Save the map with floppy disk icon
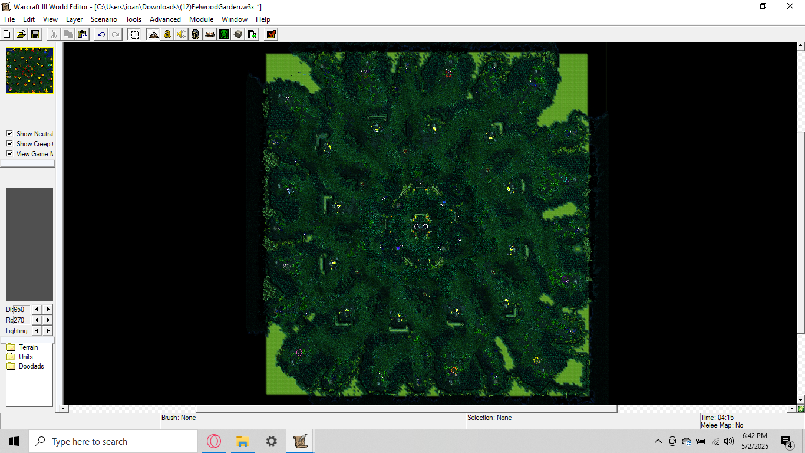Screen dimensions: 805x453 click(x=35, y=34)
